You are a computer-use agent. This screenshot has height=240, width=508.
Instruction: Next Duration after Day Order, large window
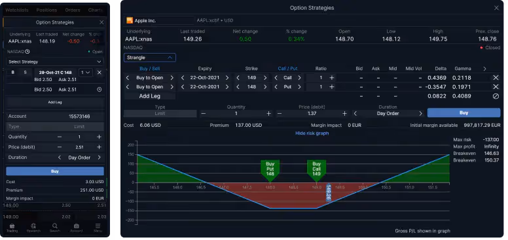coord(420,114)
